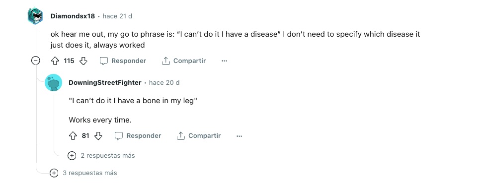Reply to DowningStreetFighter with Responder
This screenshot has width=481, height=187.
(138, 136)
